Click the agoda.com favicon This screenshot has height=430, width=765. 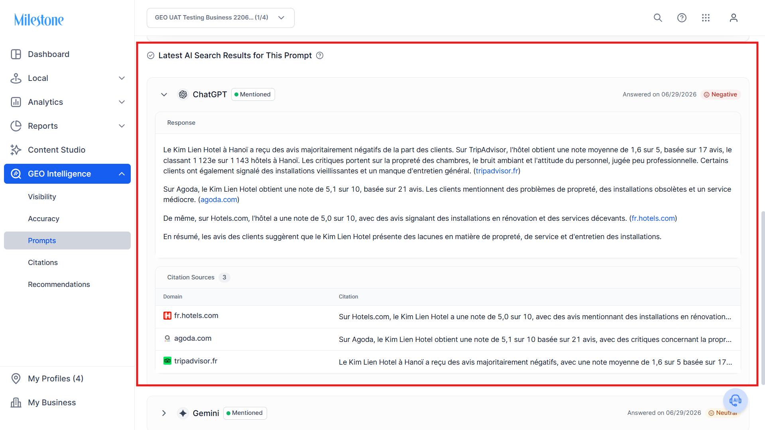tap(167, 338)
